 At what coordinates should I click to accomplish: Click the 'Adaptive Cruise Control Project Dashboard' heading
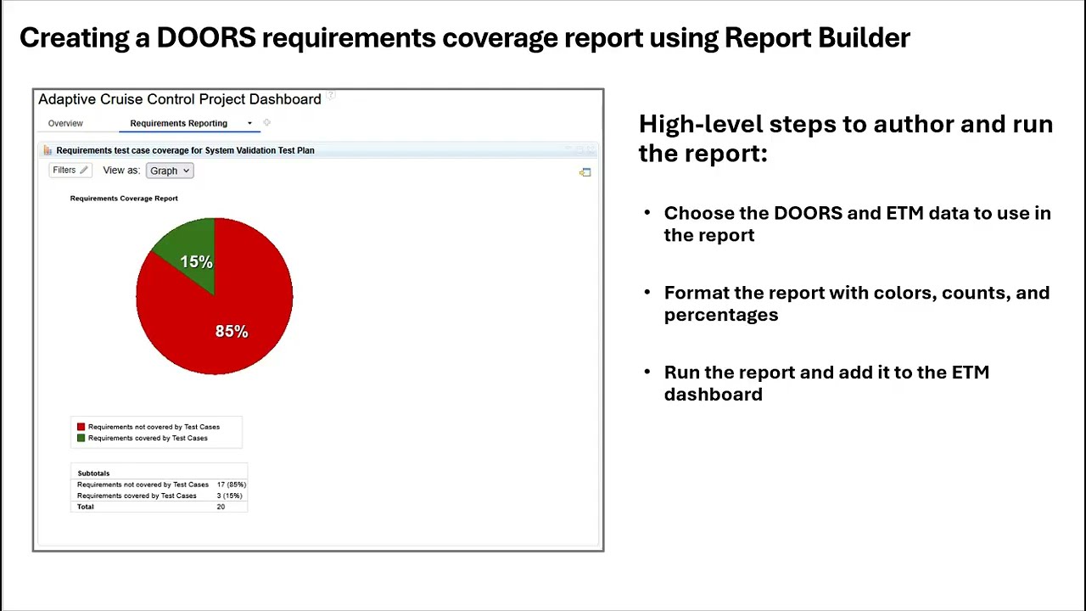(x=180, y=99)
